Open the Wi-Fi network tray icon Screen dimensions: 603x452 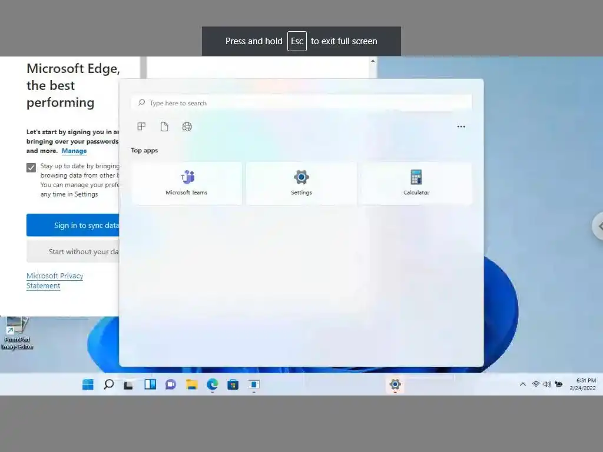tap(536, 384)
